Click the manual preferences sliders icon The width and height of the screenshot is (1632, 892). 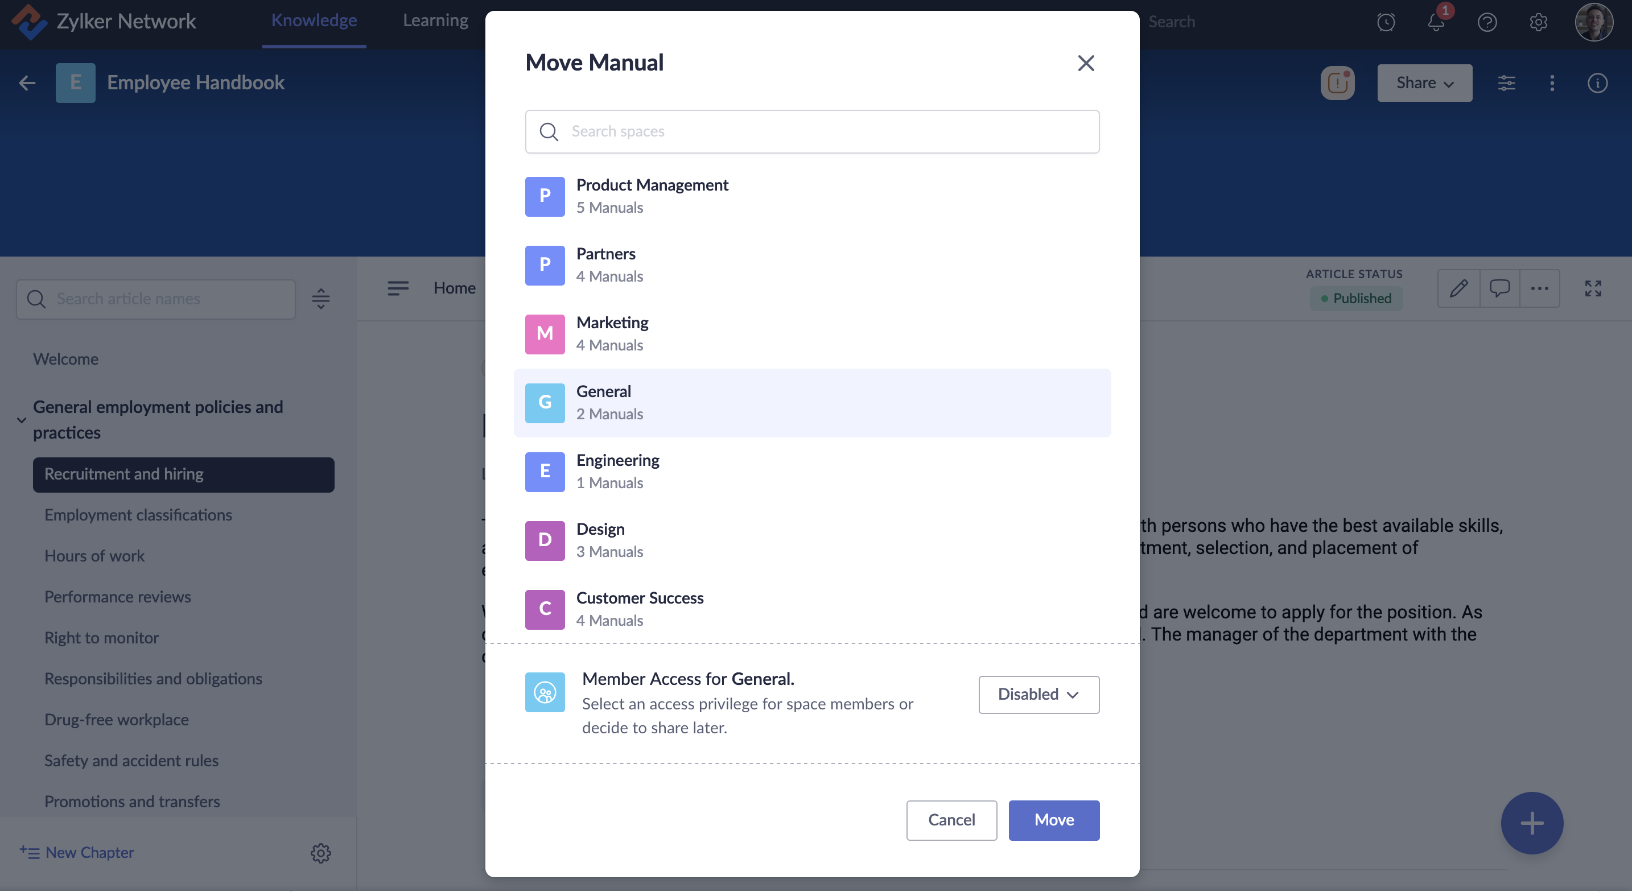point(1507,83)
